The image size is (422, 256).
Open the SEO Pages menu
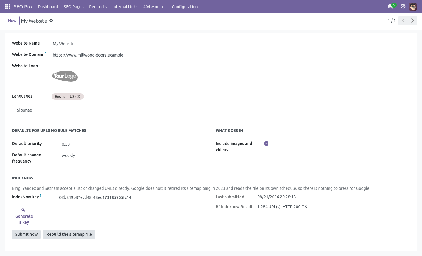click(x=74, y=6)
